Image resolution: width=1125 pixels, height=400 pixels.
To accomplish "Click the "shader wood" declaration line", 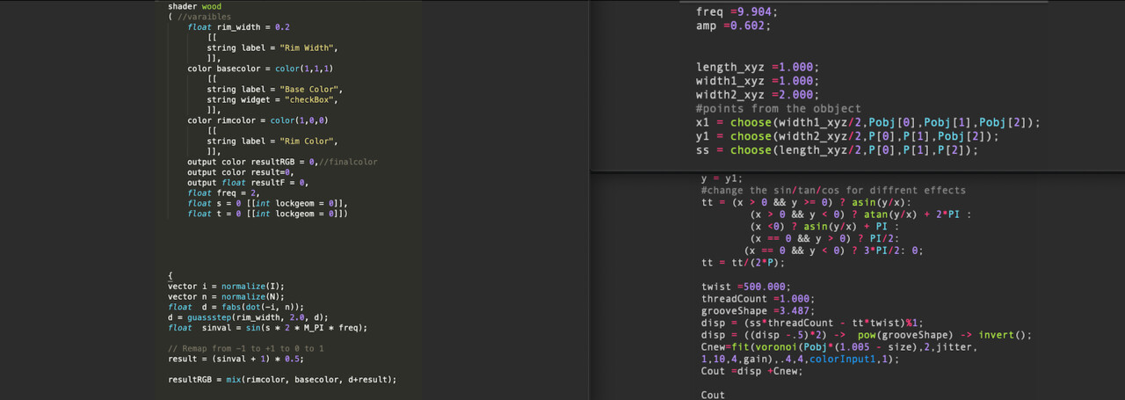I will pos(188,6).
